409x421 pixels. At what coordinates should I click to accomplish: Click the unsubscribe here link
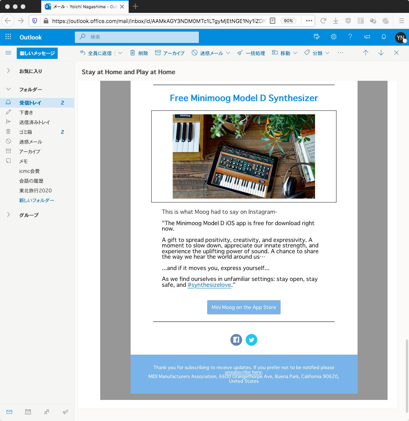[243, 372]
